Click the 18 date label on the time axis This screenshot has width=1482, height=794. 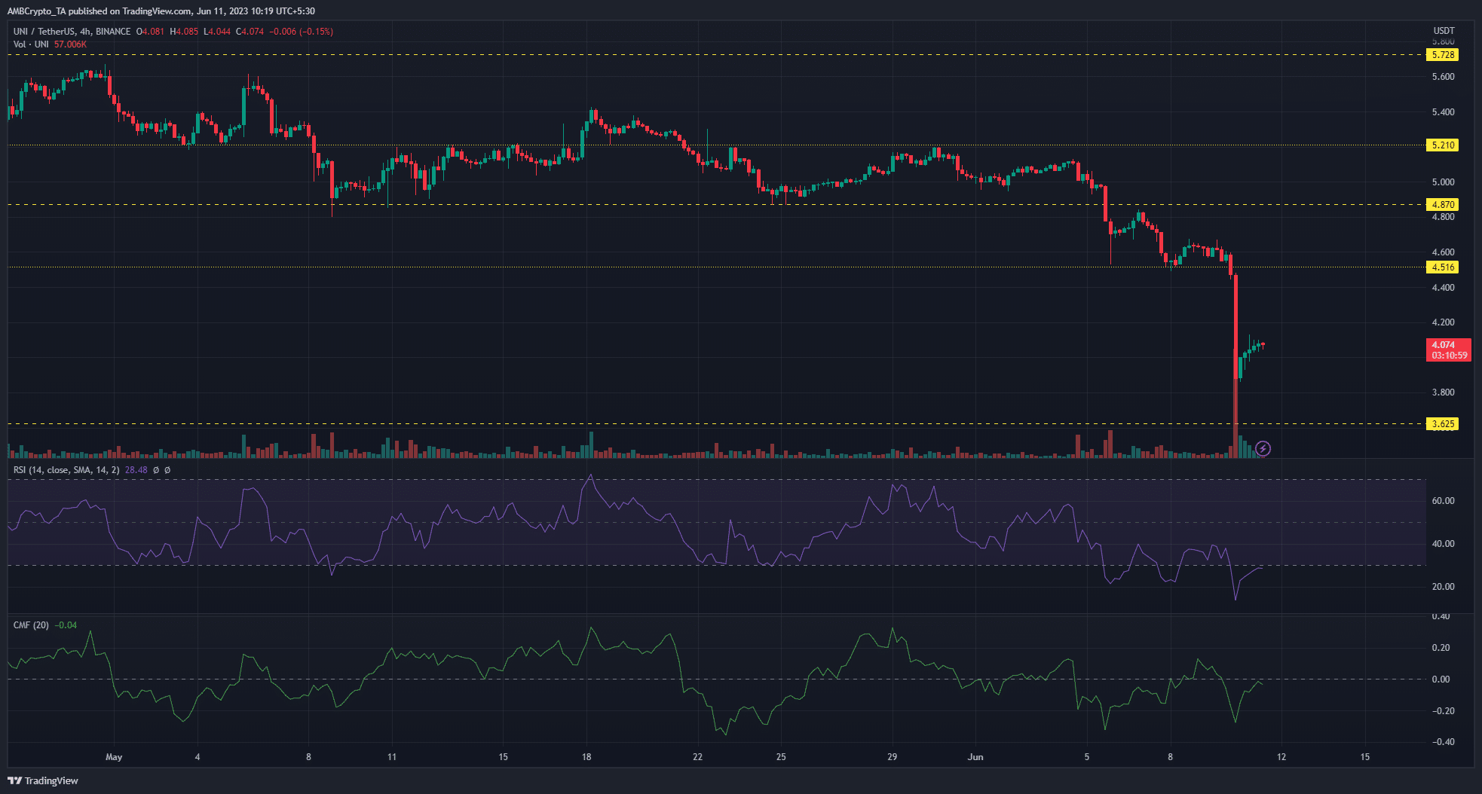click(586, 757)
